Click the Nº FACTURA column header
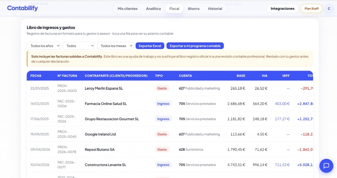 tap(67, 76)
